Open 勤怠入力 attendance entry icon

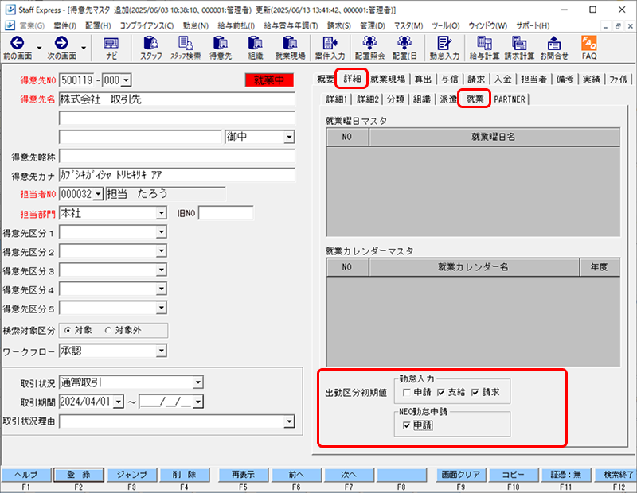click(444, 48)
